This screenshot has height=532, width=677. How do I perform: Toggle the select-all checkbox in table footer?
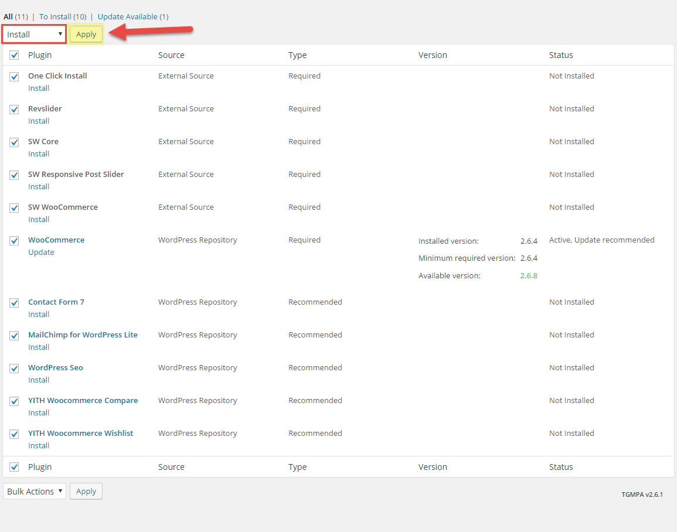(14, 467)
